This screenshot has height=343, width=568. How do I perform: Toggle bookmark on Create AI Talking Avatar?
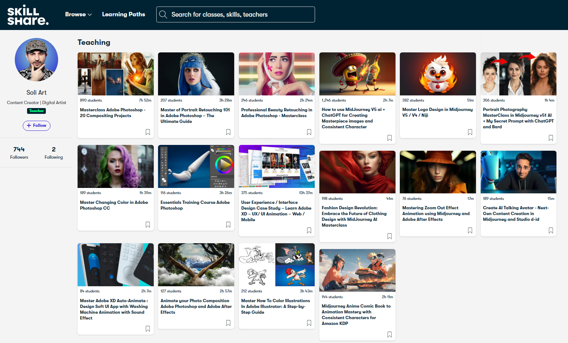pos(551,231)
